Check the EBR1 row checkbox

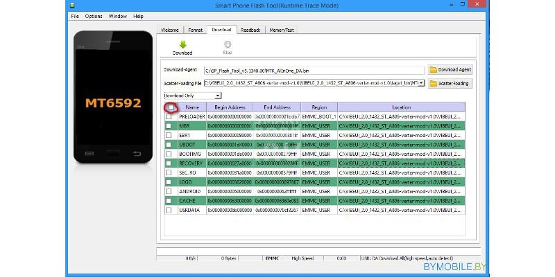pyautogui.click(x=169, y=135)
